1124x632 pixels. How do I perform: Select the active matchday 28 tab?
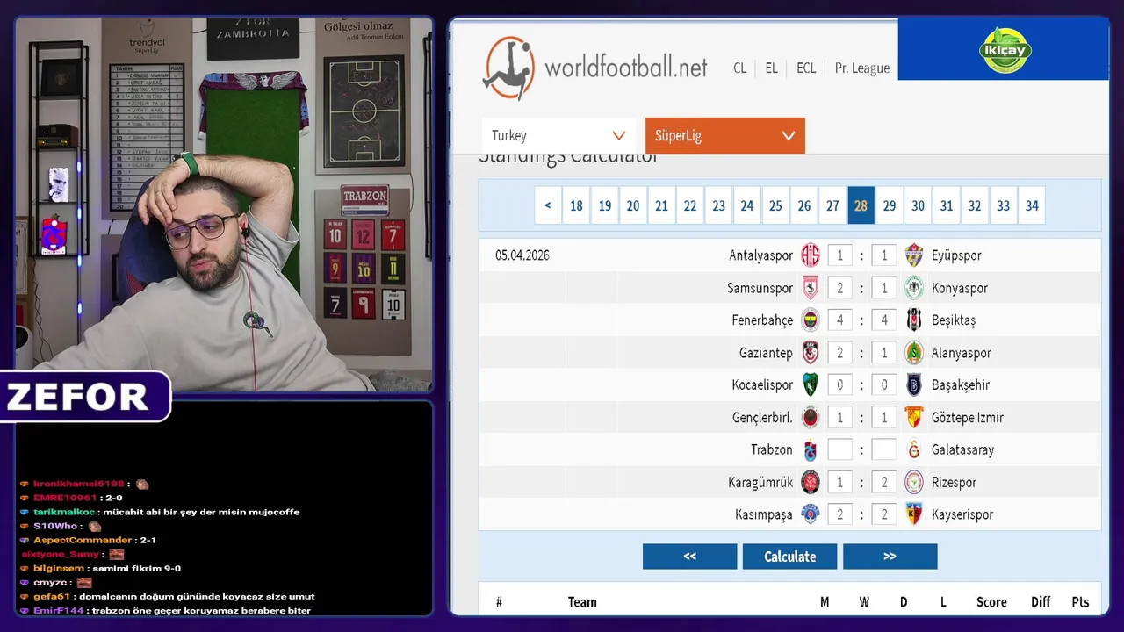pos(861,205)
